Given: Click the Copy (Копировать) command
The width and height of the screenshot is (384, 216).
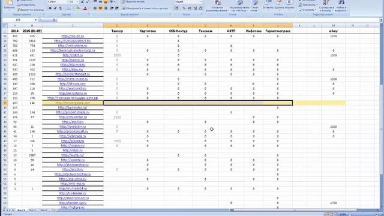Looking at the screenshot, I should tap(26, 5).
